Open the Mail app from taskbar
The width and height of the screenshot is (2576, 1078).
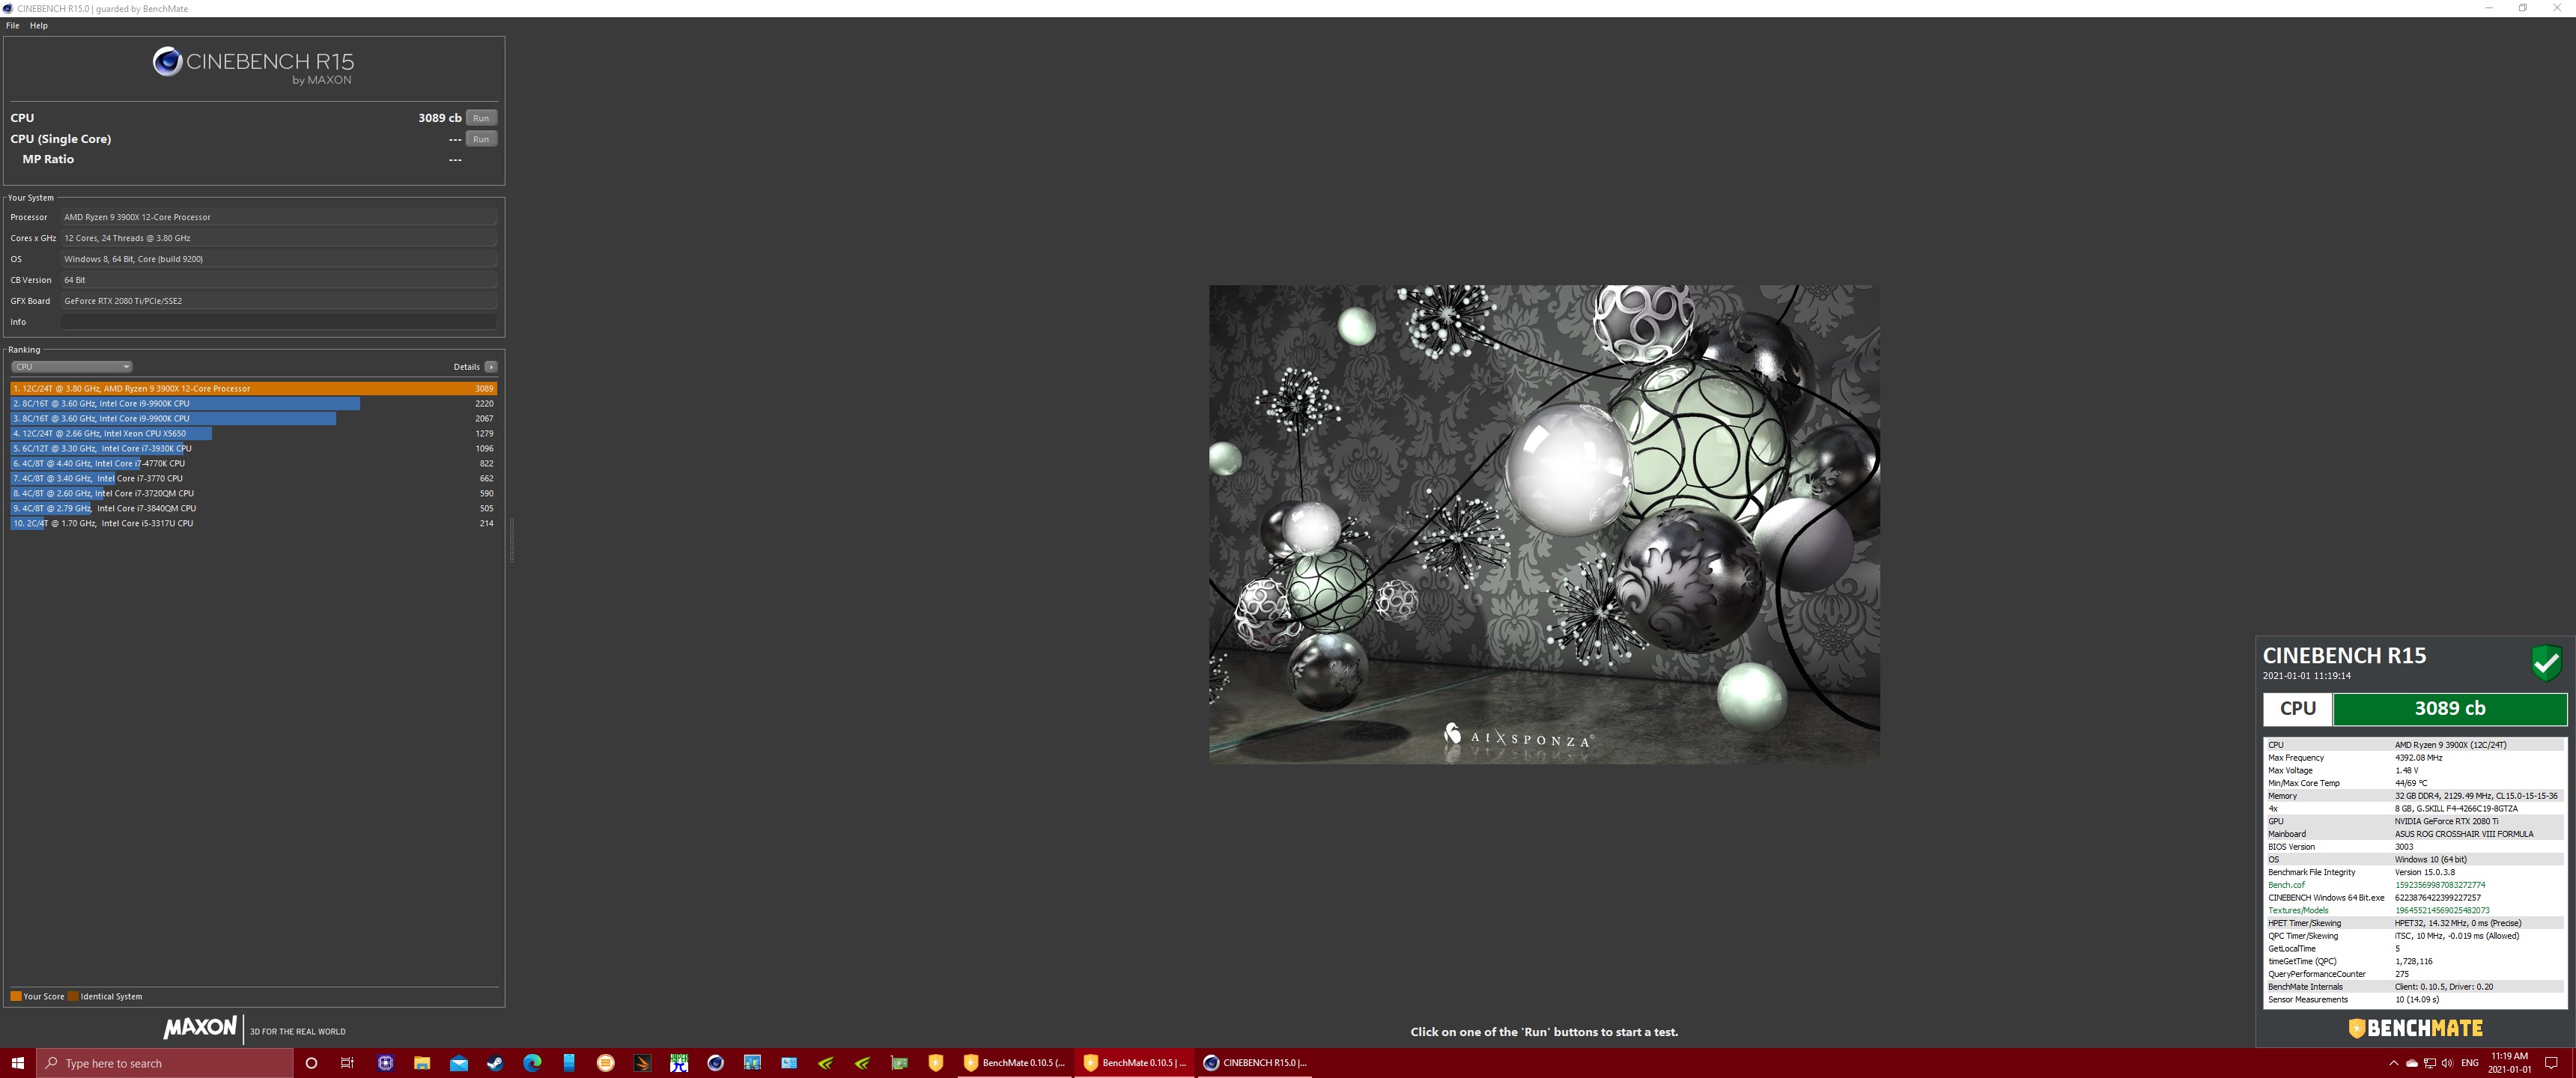(459, 1063)
